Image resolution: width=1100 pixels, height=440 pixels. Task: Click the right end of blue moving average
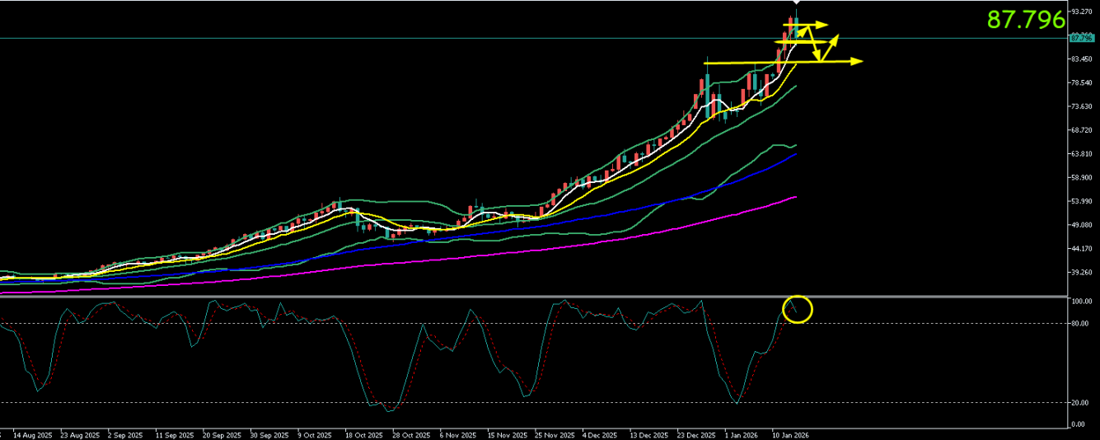click(x=795, y=154)
